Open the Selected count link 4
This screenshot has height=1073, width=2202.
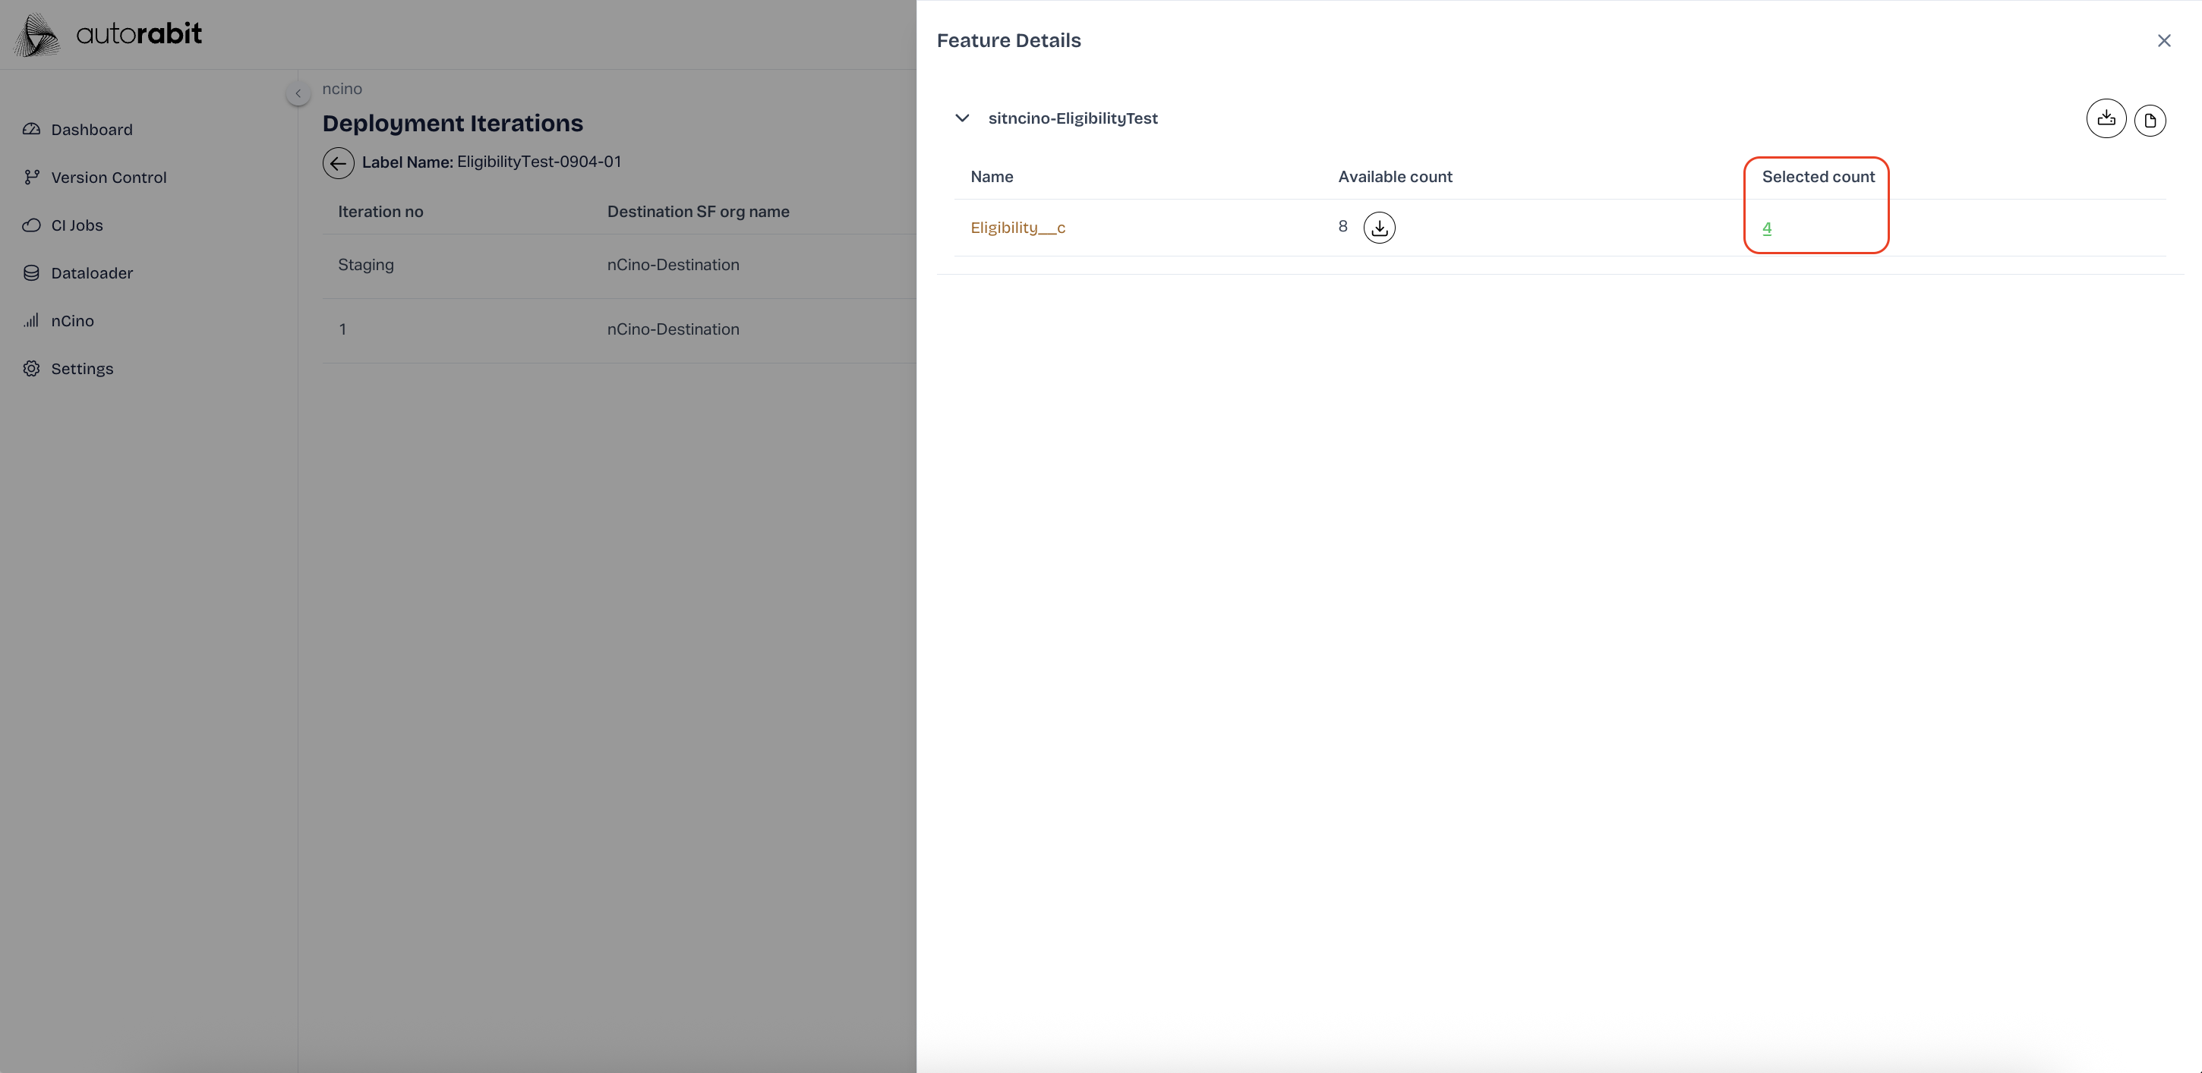click(1766, 227)
